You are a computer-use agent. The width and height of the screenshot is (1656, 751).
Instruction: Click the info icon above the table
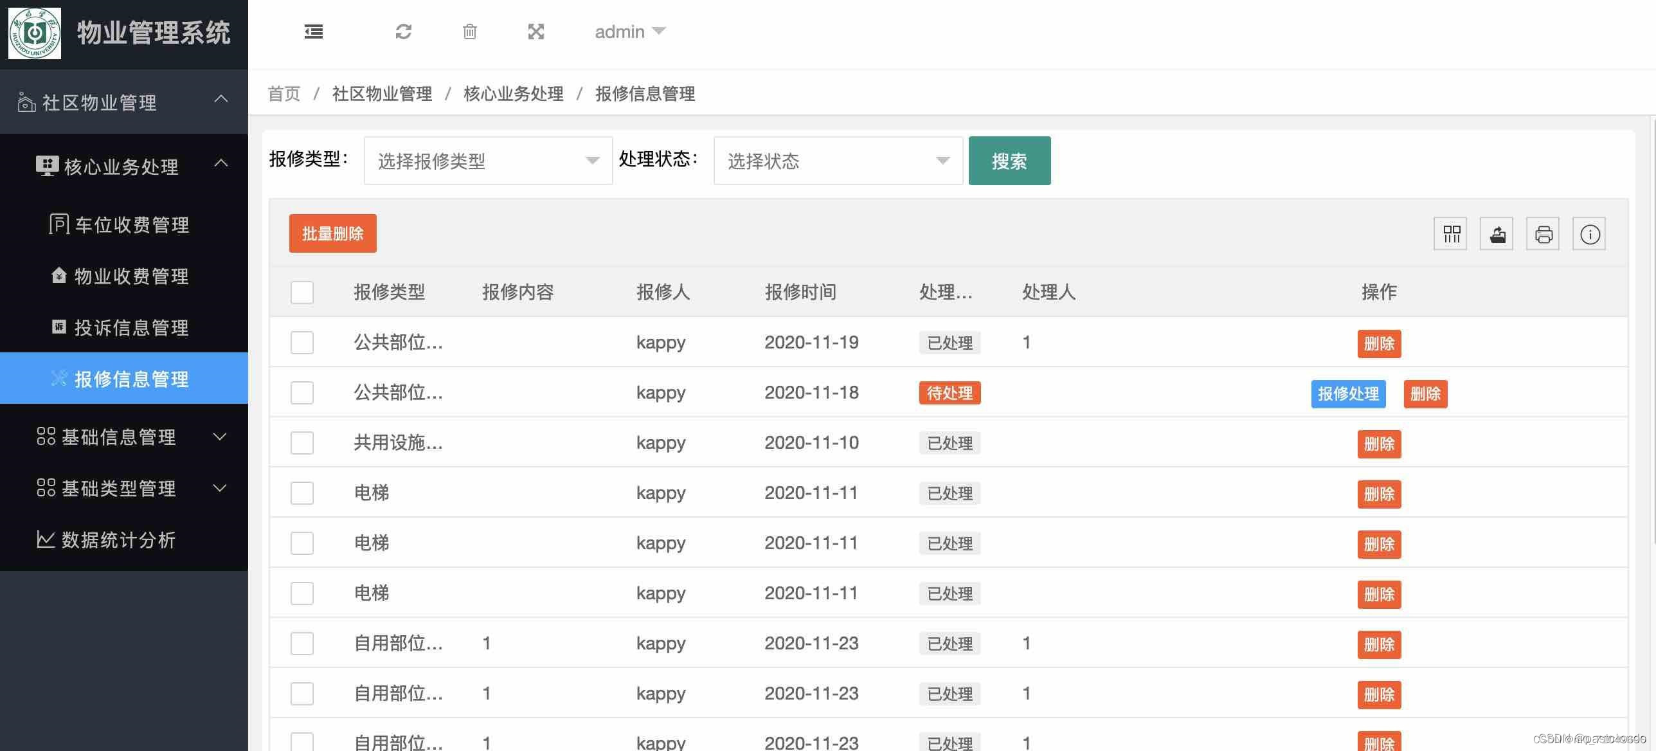(x=1589, y=233)
